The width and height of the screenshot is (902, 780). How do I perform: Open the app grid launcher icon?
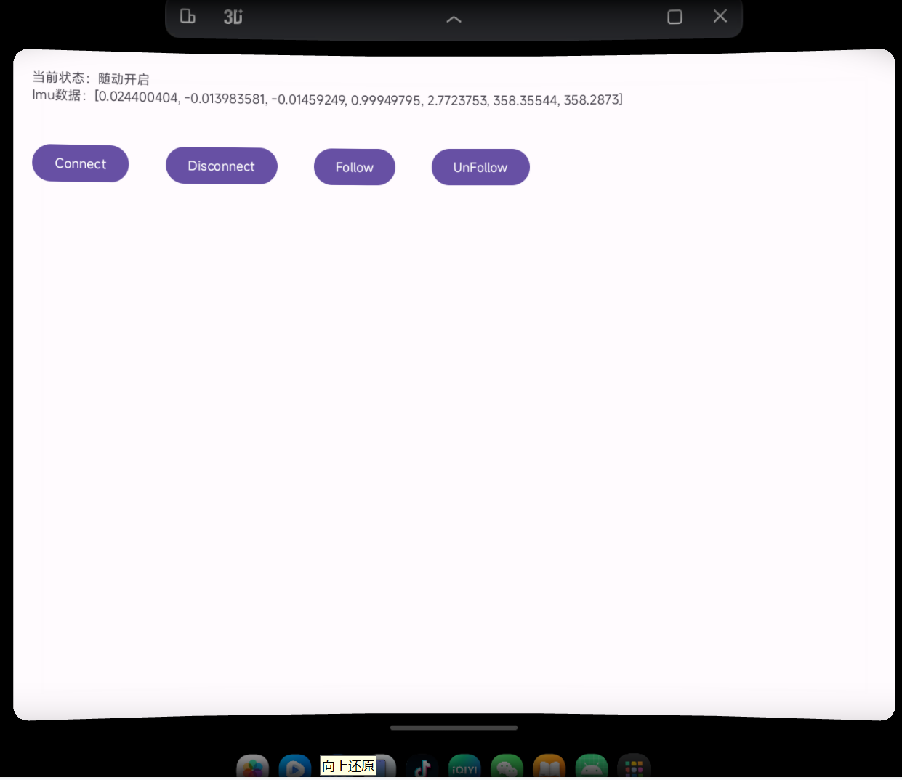[633, 768]
